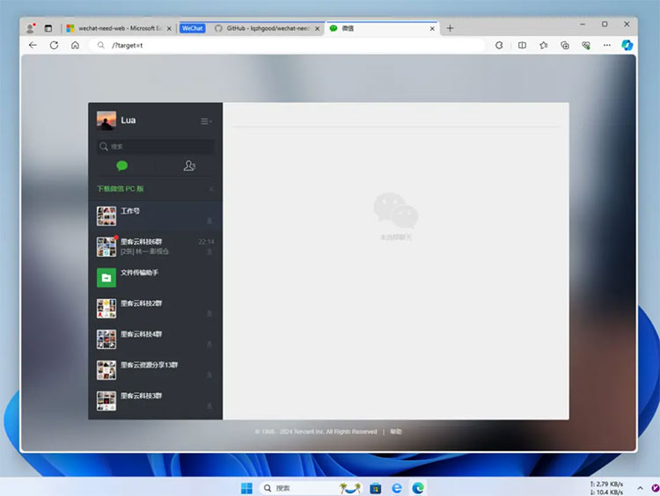The height and width of the screenshot is (496, 660).
Task: Click the mute bell icon on 里客云科技4群
Action: [209, 345]
